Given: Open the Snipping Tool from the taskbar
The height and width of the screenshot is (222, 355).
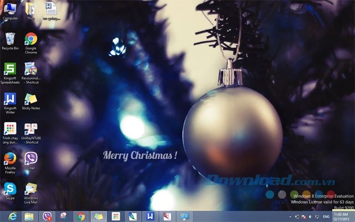Looking at the screenshot, I should (x=64, y=216).
